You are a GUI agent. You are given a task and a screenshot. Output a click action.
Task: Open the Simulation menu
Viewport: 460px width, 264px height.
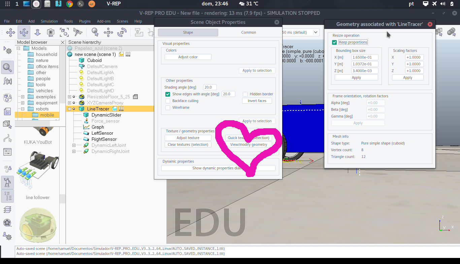pos(49,21)
